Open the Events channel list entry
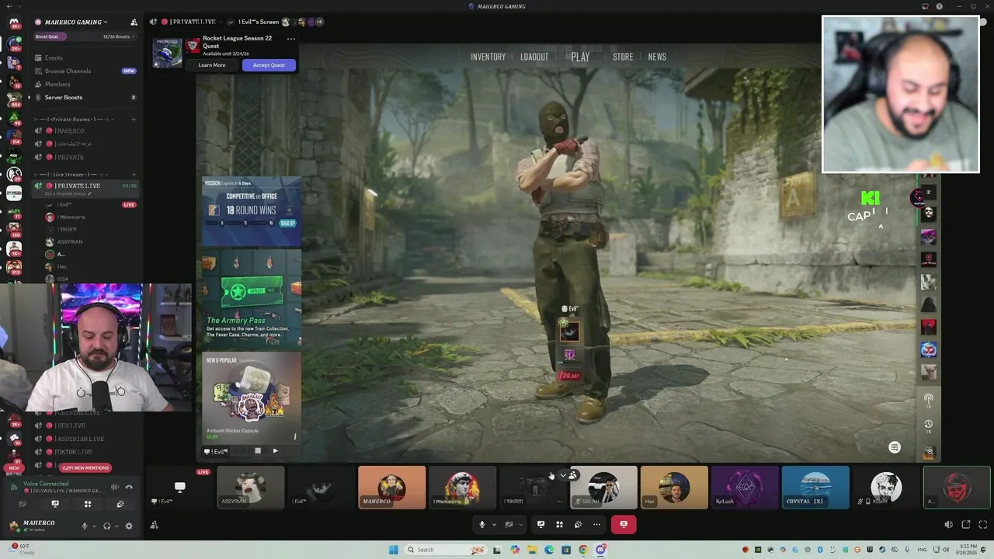 85,57
